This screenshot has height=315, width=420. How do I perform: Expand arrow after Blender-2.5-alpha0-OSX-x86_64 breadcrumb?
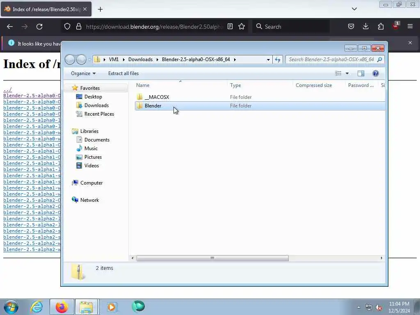point(235,59)
